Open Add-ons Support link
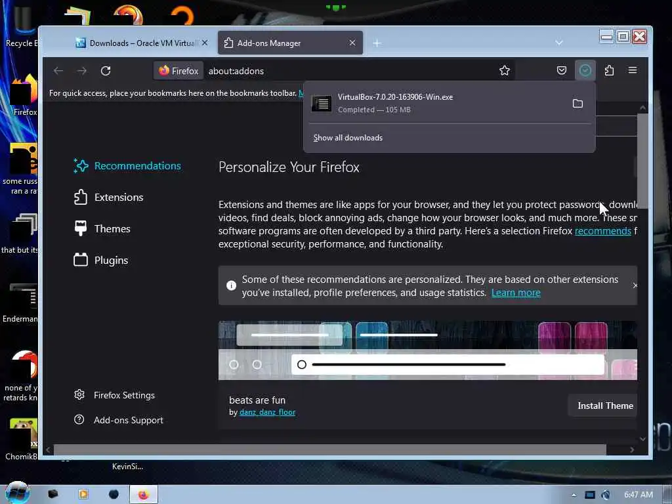 pos(119,420)
